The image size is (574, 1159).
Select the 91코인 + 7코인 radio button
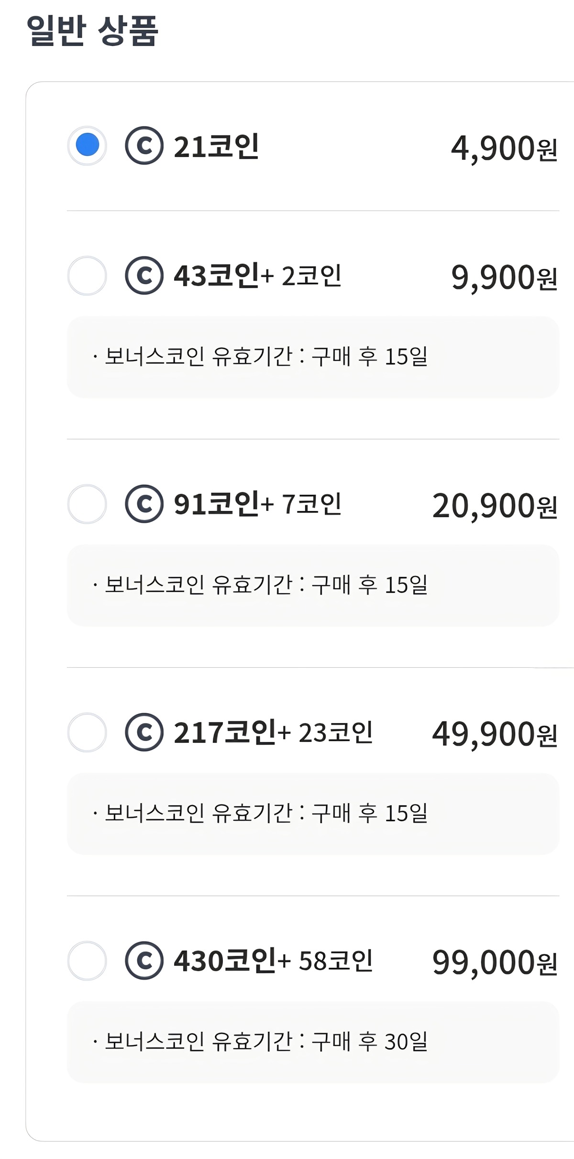pos(87,504)
